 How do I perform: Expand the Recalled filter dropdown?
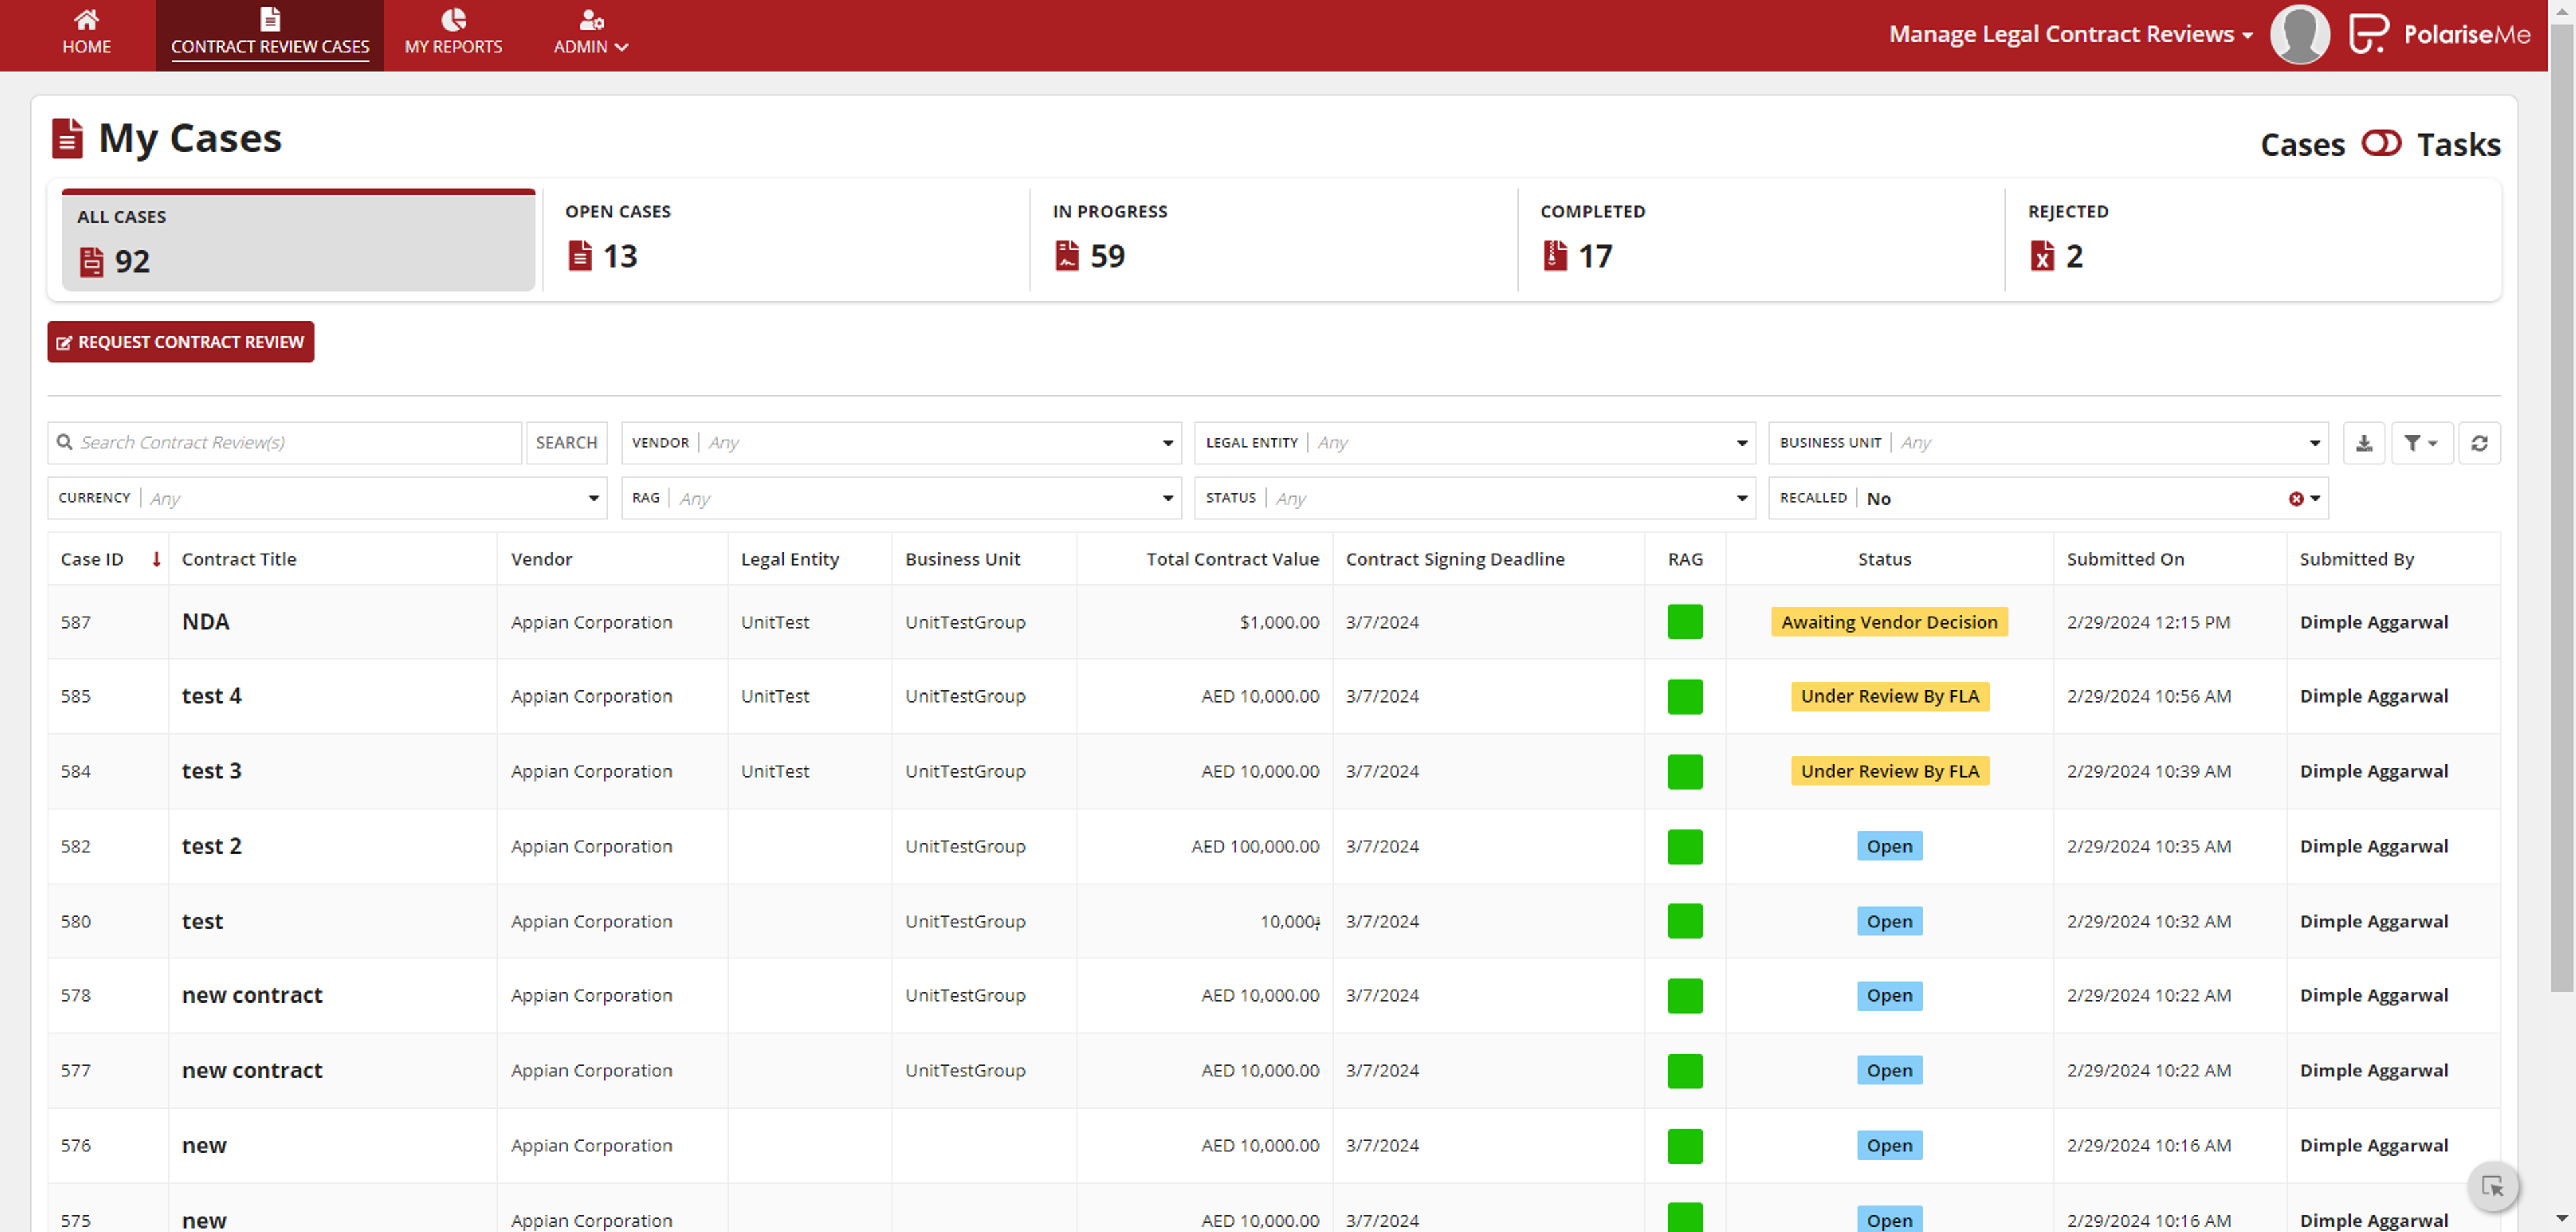click(x=2315, y=499)
